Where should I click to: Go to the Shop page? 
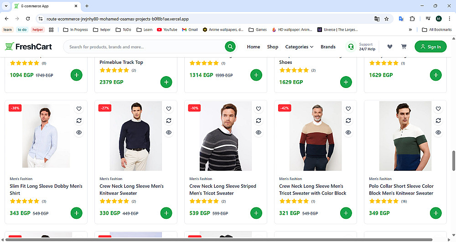[273, 46]
